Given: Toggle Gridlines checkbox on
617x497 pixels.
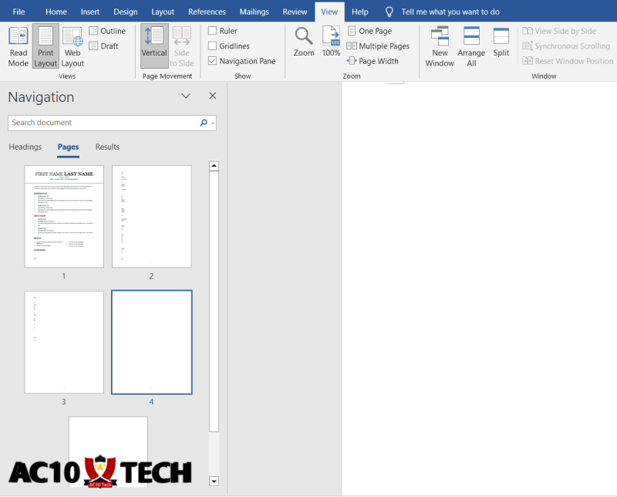Looking at the screenshot, I should click(x=212, y=46).
